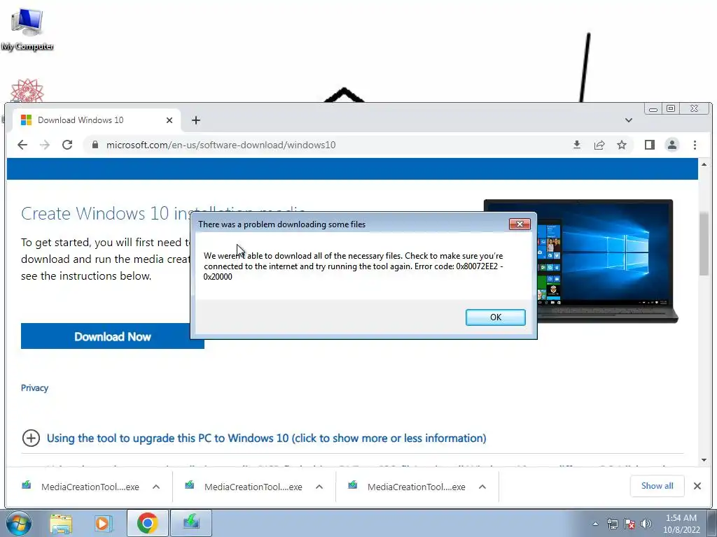Show all downloads
717x537 pixels.
[x=657, y=486]
